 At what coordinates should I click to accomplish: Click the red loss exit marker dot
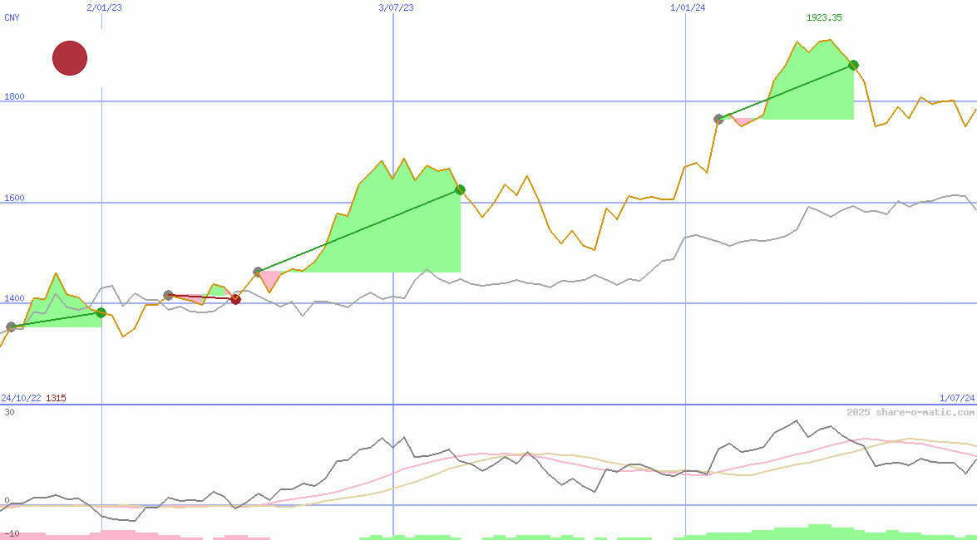[235, 299]
